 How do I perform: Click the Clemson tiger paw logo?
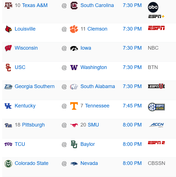74,29
